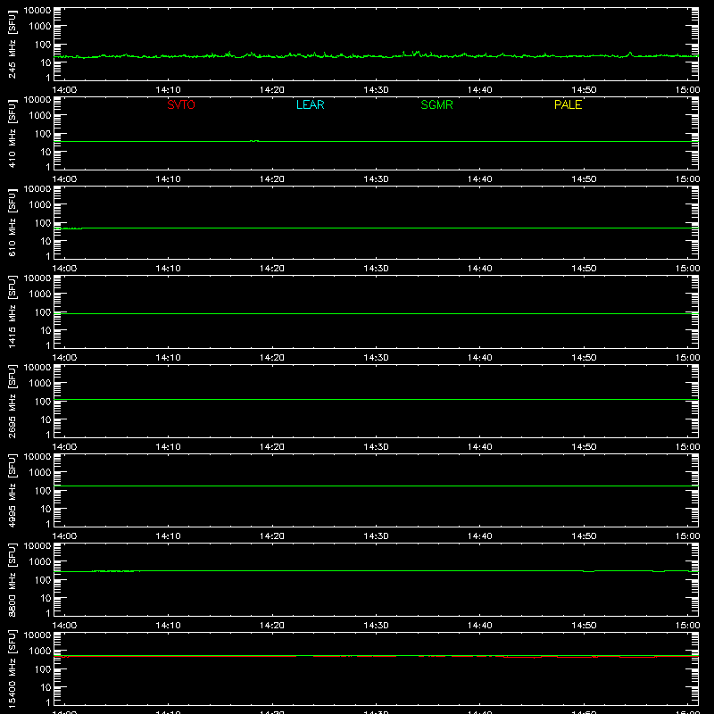Screen dimensions: 714x714
Task: Select the 2695 MHz [SFU] axis title
Action: coord(12,401)
